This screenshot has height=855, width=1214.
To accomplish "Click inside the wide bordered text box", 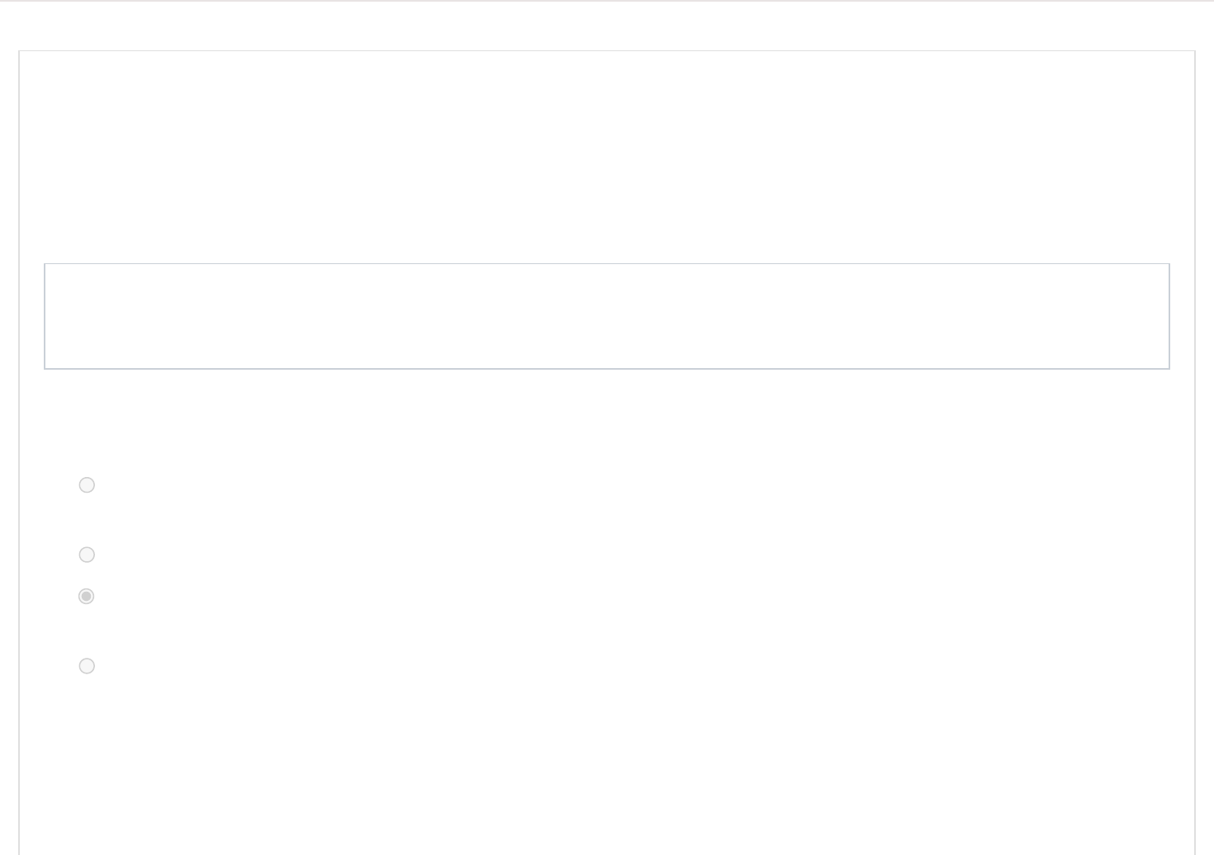I will pos(606,316).
